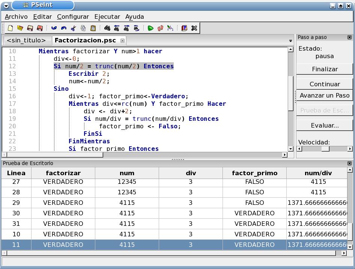This screenshot has height=269, width=355.
Task: Click the Avanzar un Paso button
Action: pyautogui.click(x=325, y=95)
